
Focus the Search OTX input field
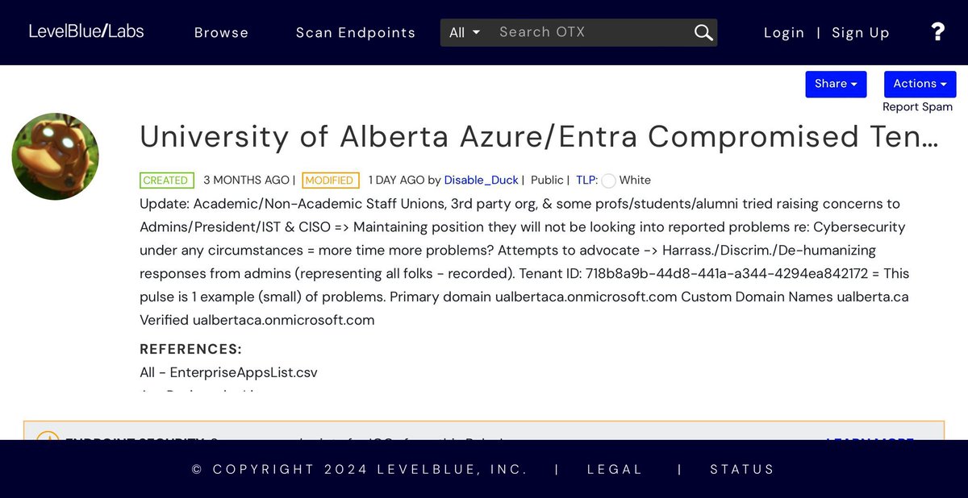(589, 32)
